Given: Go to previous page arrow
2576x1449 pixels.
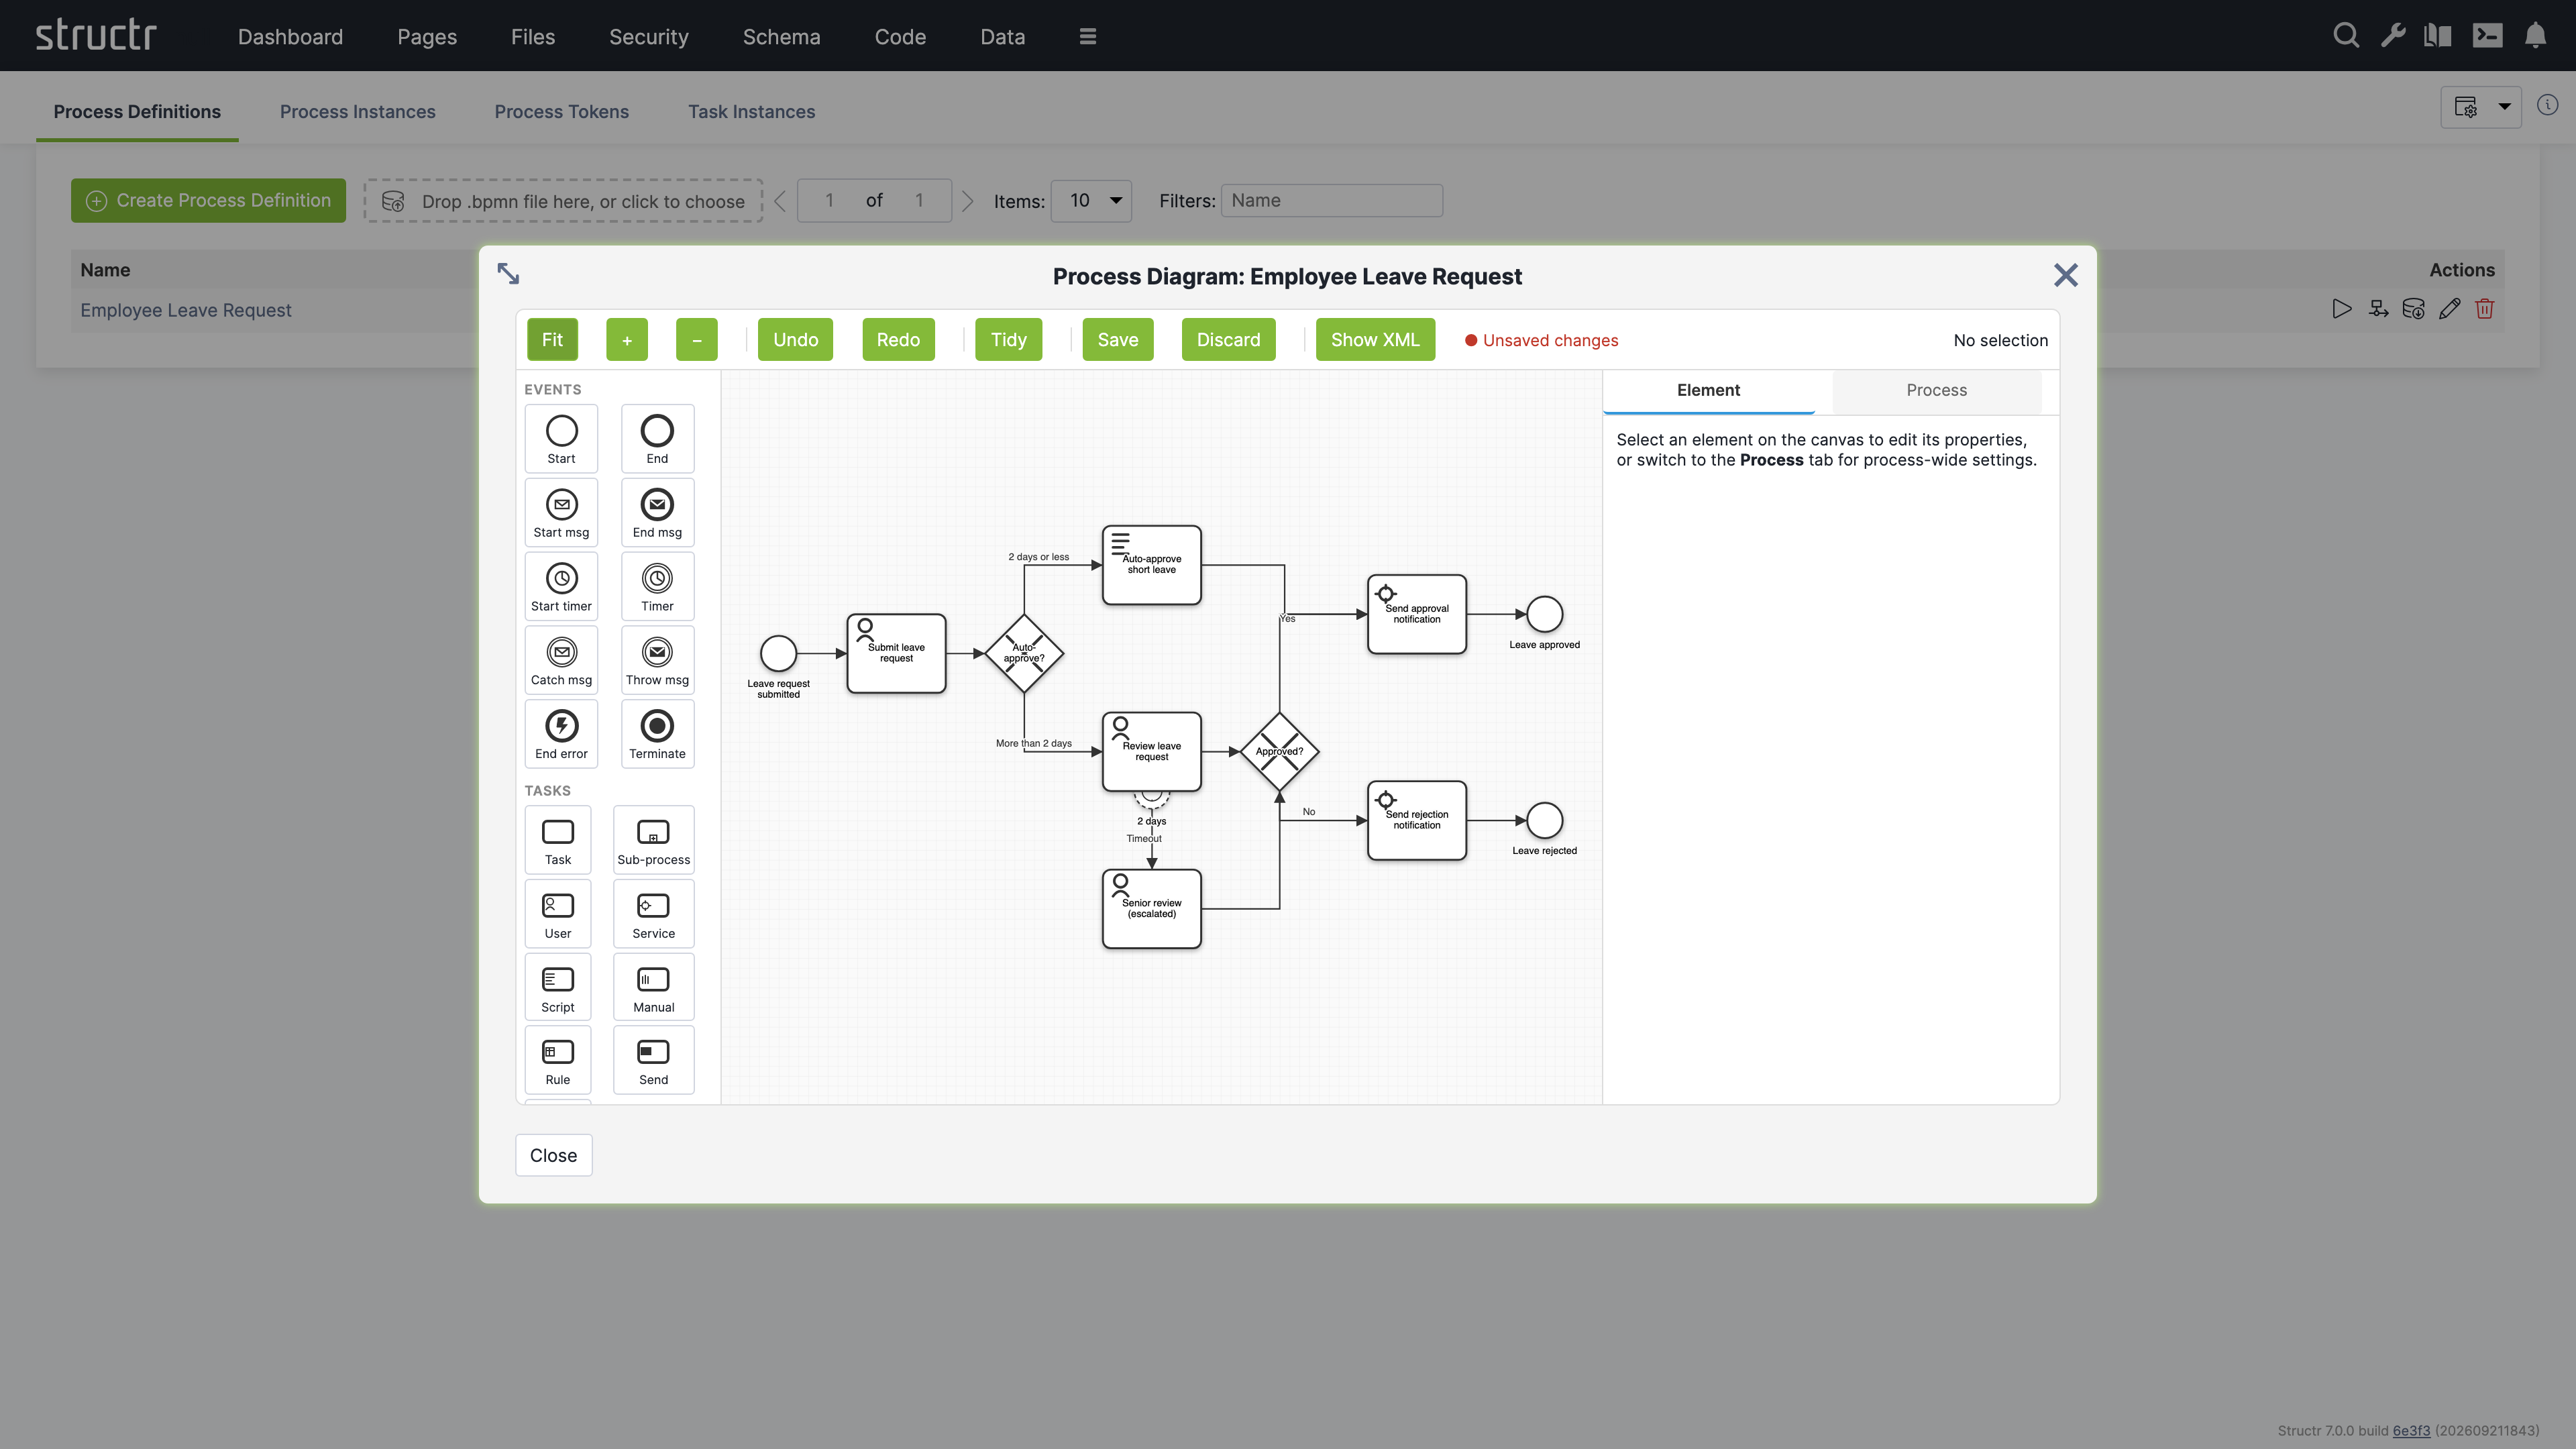Looking at the screenshot, I should pos(780,201).
